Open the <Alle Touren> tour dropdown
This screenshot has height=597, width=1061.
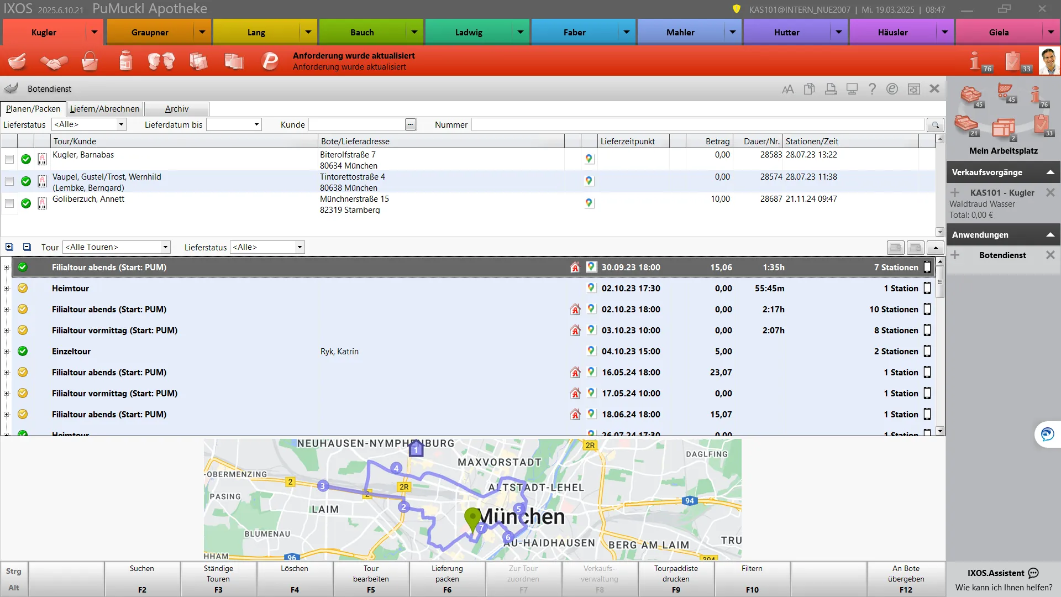(x=117, y=247)
